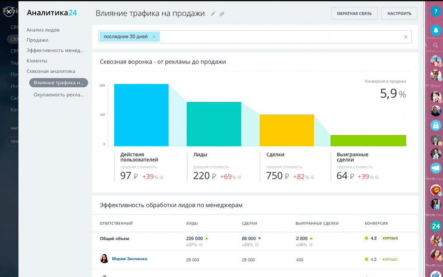This screenshot has height=277, width=443.
Task: Click info icon next to +39% under Выигранные сделки
Action: pyautogui.click(x=377, y=177)
